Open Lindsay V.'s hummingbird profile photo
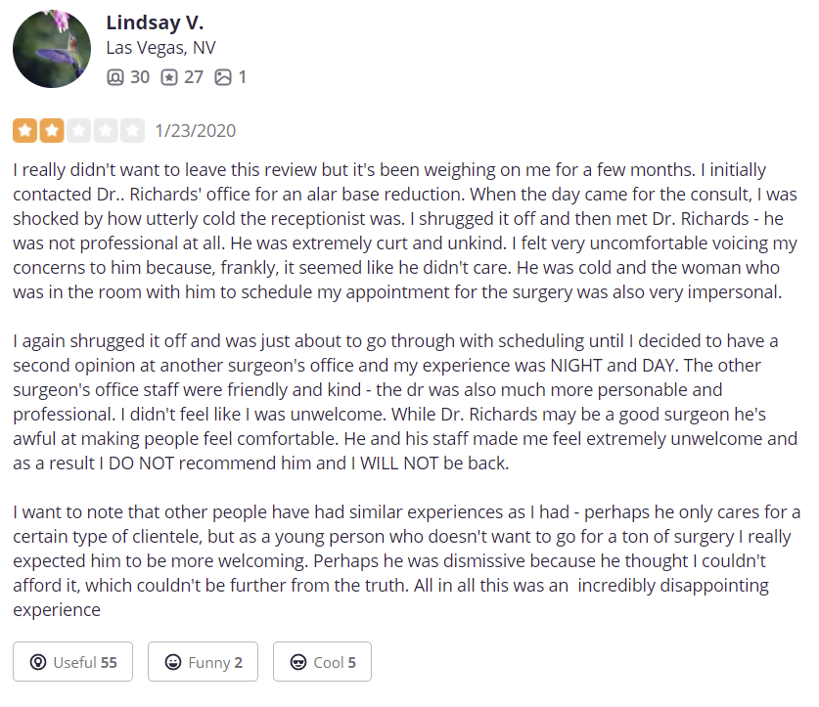 pyautogui.click(x=52, y=49)
